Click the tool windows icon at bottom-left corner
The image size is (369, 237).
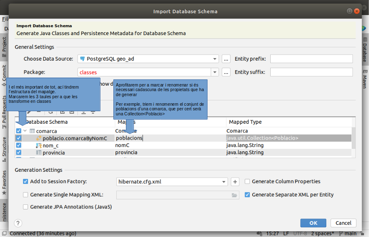coord(4,234)
